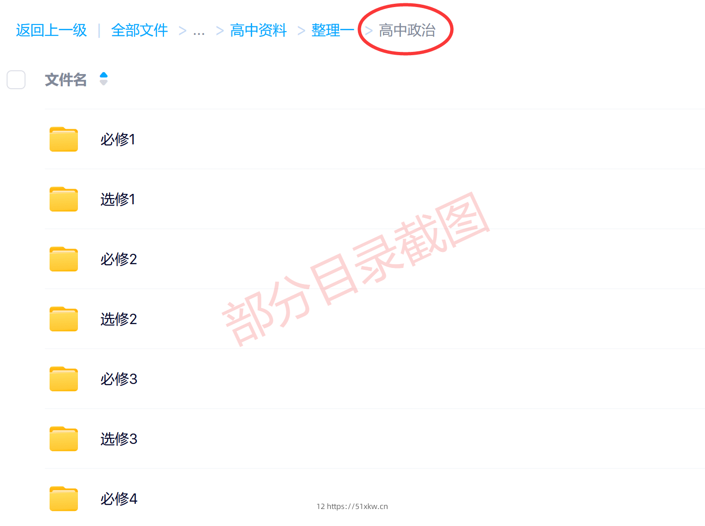Check the select-all files checkbox
The image size is (705, 526).
[16, 80]
